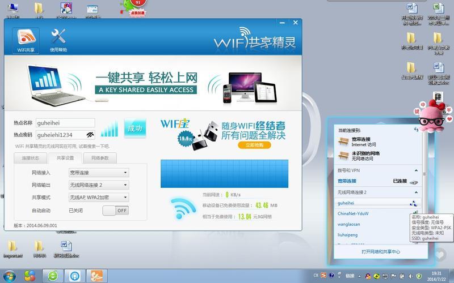Click the 成功 status button

(135, 128)
